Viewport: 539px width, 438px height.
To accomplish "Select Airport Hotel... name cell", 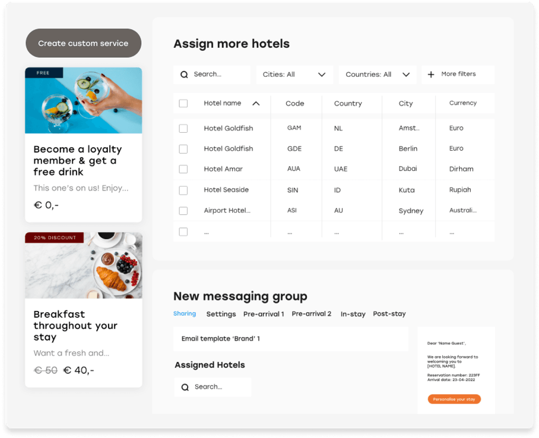I will [x=227, y=211].
